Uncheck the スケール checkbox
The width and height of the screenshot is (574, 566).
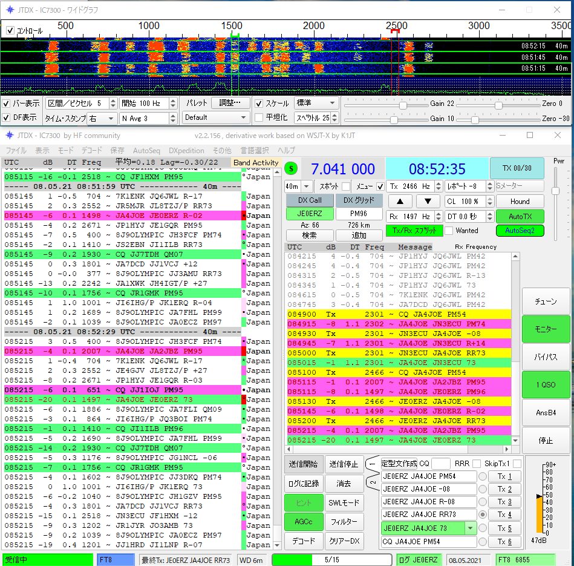[259, 104]
